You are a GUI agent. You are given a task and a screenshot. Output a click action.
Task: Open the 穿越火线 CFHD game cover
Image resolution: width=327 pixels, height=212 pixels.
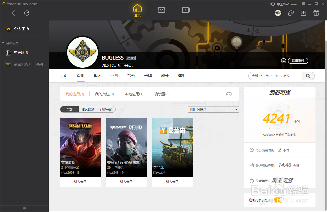click(x=126, y=147)
